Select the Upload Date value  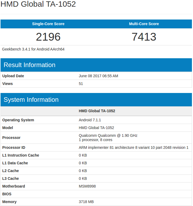pos(98,76)
